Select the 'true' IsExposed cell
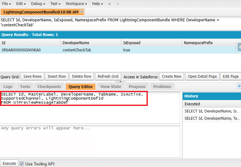Image resolution: width=241 pixels, height=167 pixels. (x=151, y=50)
